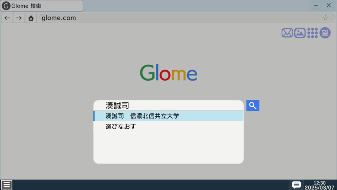Click the Glome logo

(168, 73)
